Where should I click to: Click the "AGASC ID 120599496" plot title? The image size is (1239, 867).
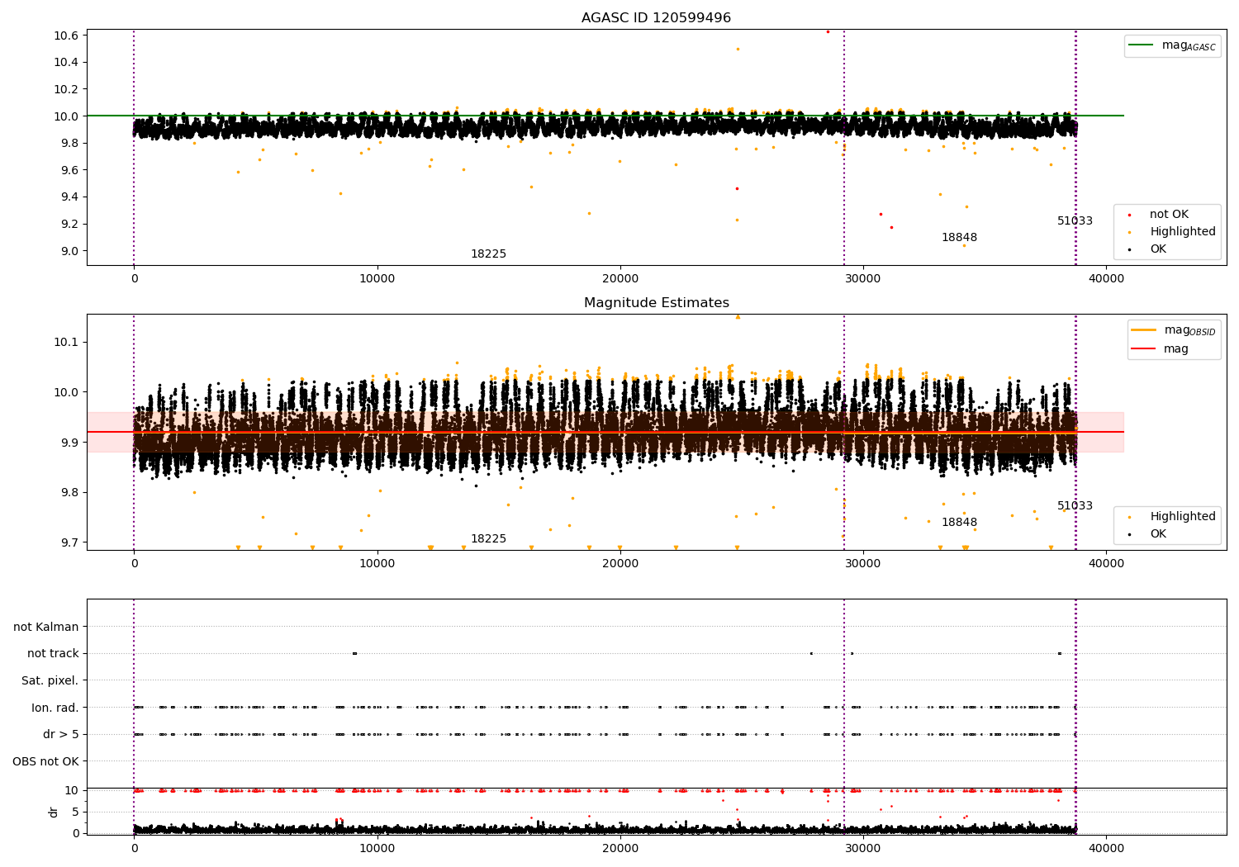656,18
